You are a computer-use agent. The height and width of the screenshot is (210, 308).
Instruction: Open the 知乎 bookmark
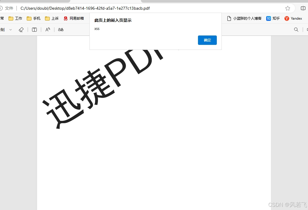coord(273,18)
